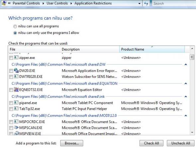Select nilsu can use all programs
Viewport: 196px width, 148px height.
[x=15, y=26]
